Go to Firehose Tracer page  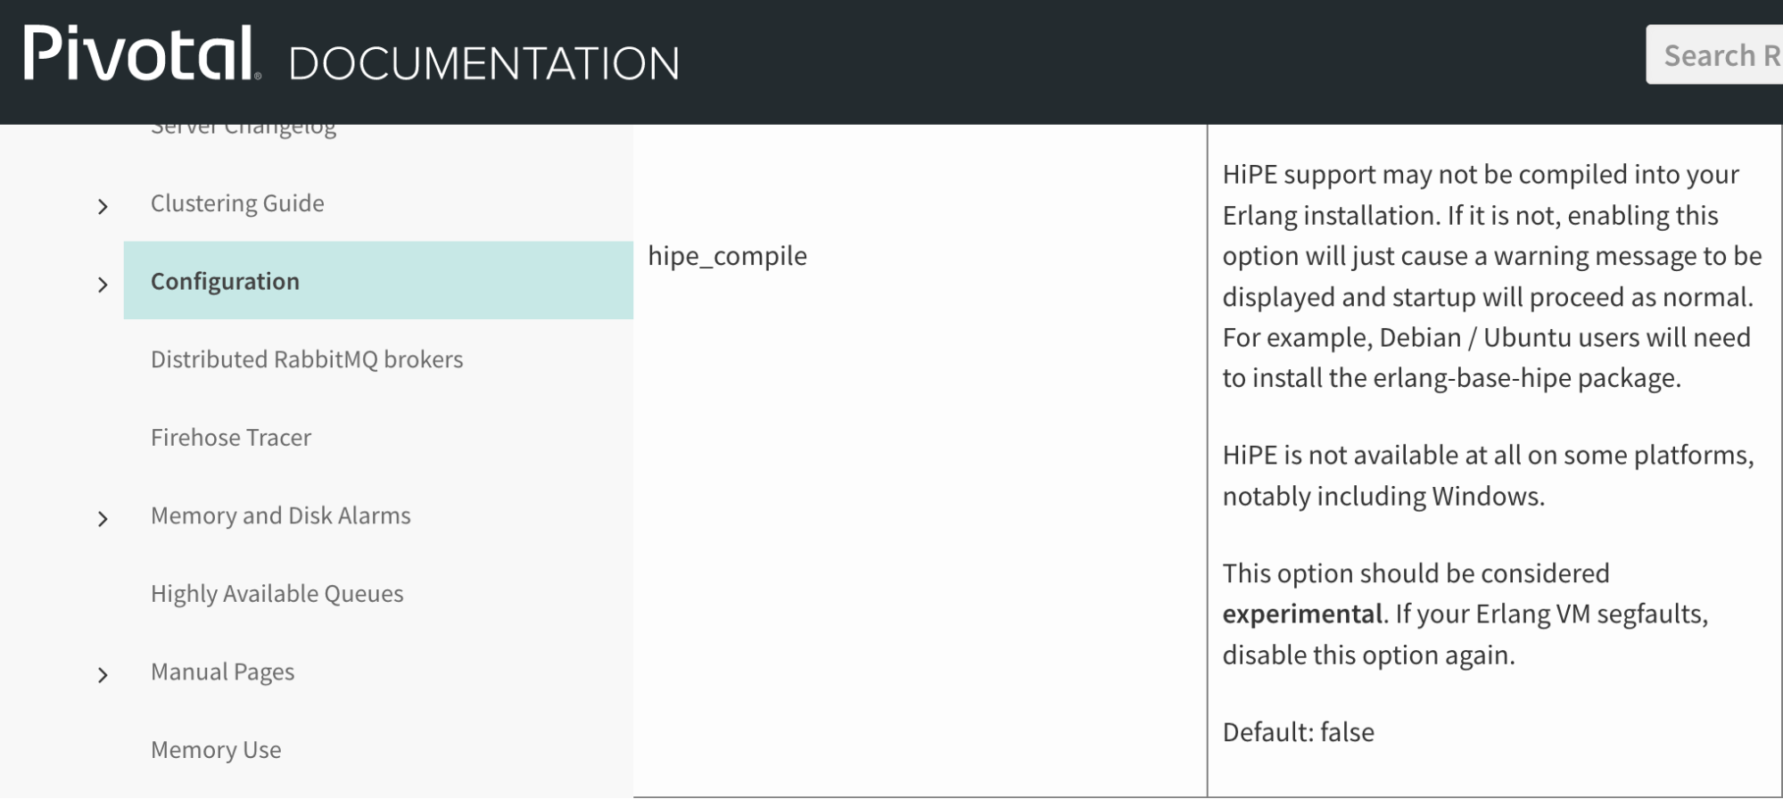pyautogui.click(x=231, y=438)
